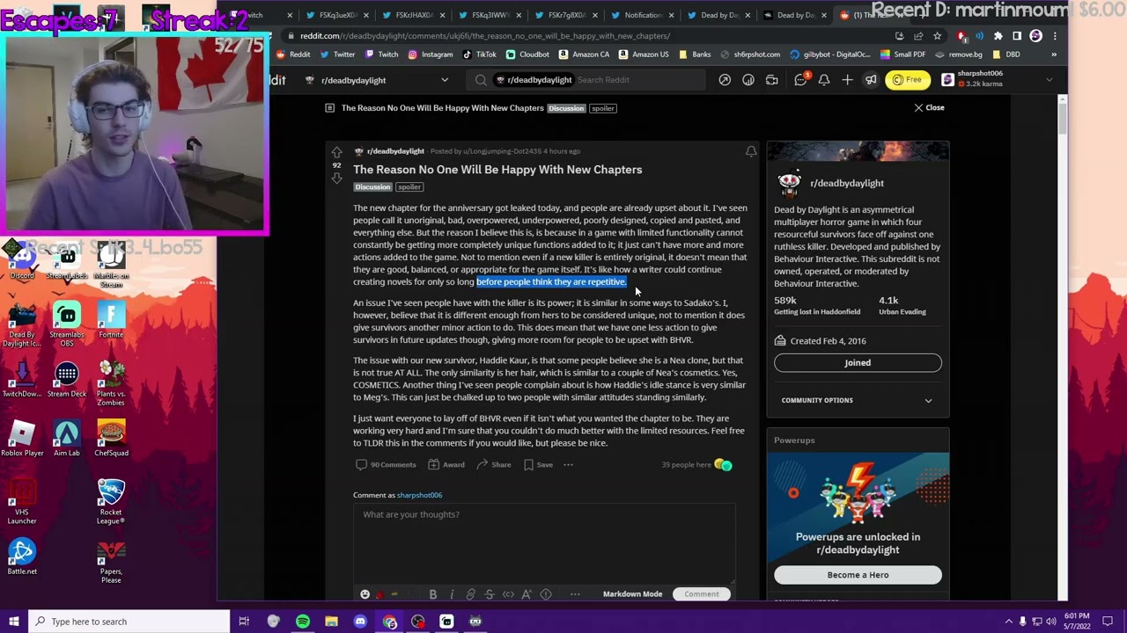Open sharpshot006 profile link
Image resolution: width=1127 pixels, height=633 pixels.
click(419, 495)
